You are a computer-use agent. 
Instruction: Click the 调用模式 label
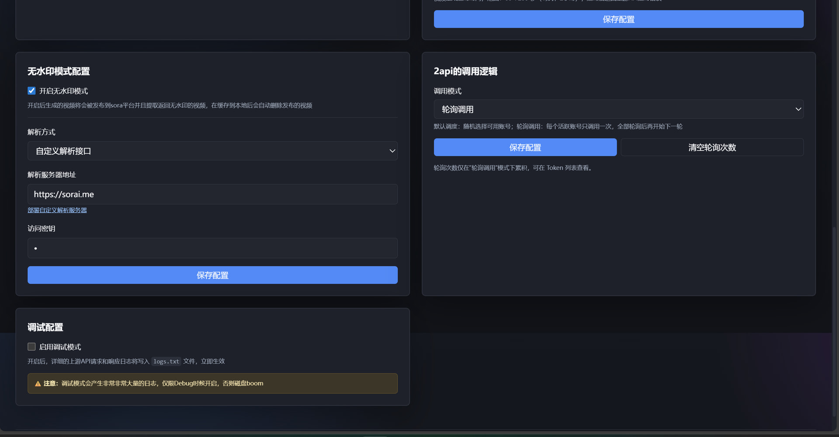(447, 91)
